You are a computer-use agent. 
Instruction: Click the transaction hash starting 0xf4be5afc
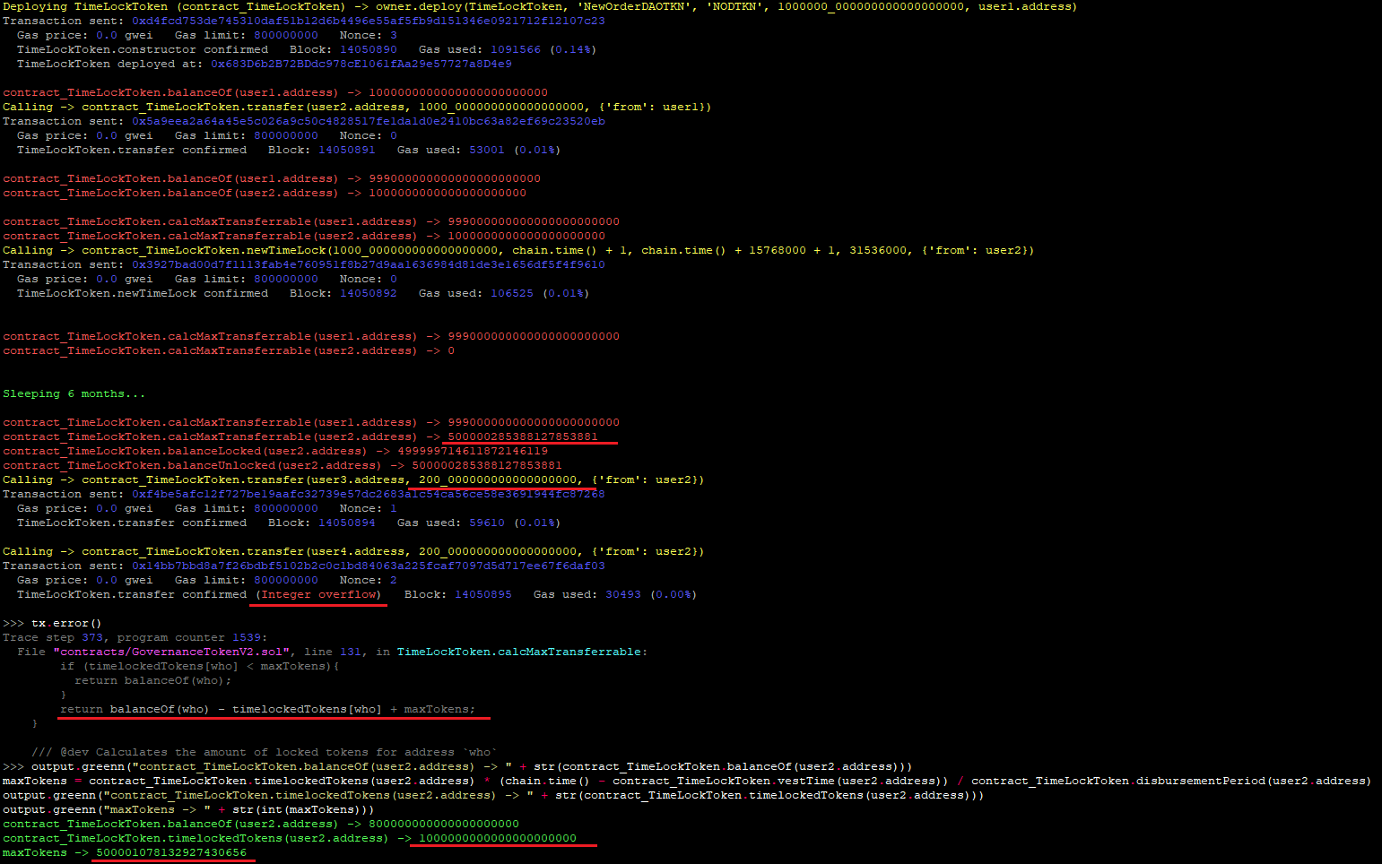[369, 494]
